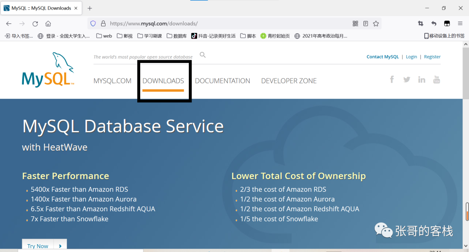
Task: Click the padlock site security icon
Action: (x=103, y=23)
